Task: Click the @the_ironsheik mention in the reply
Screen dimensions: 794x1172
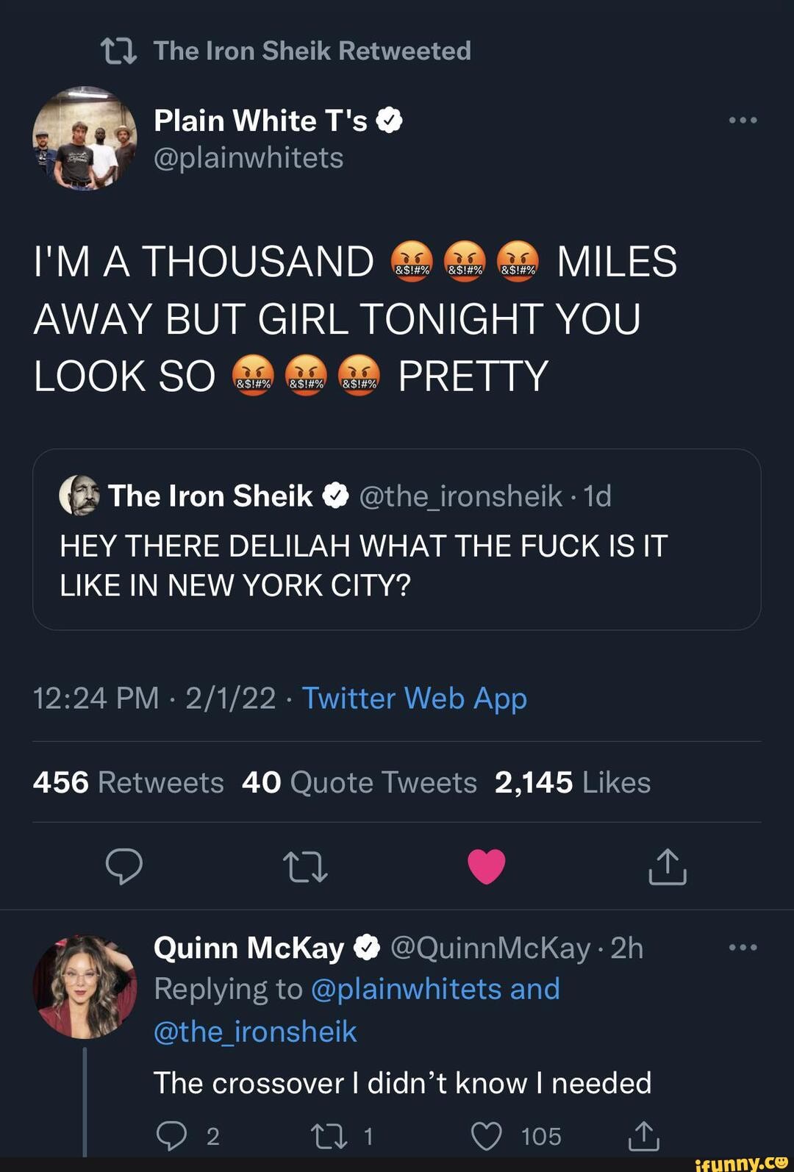Action: pyautogui.click(x=254, y=1032)
